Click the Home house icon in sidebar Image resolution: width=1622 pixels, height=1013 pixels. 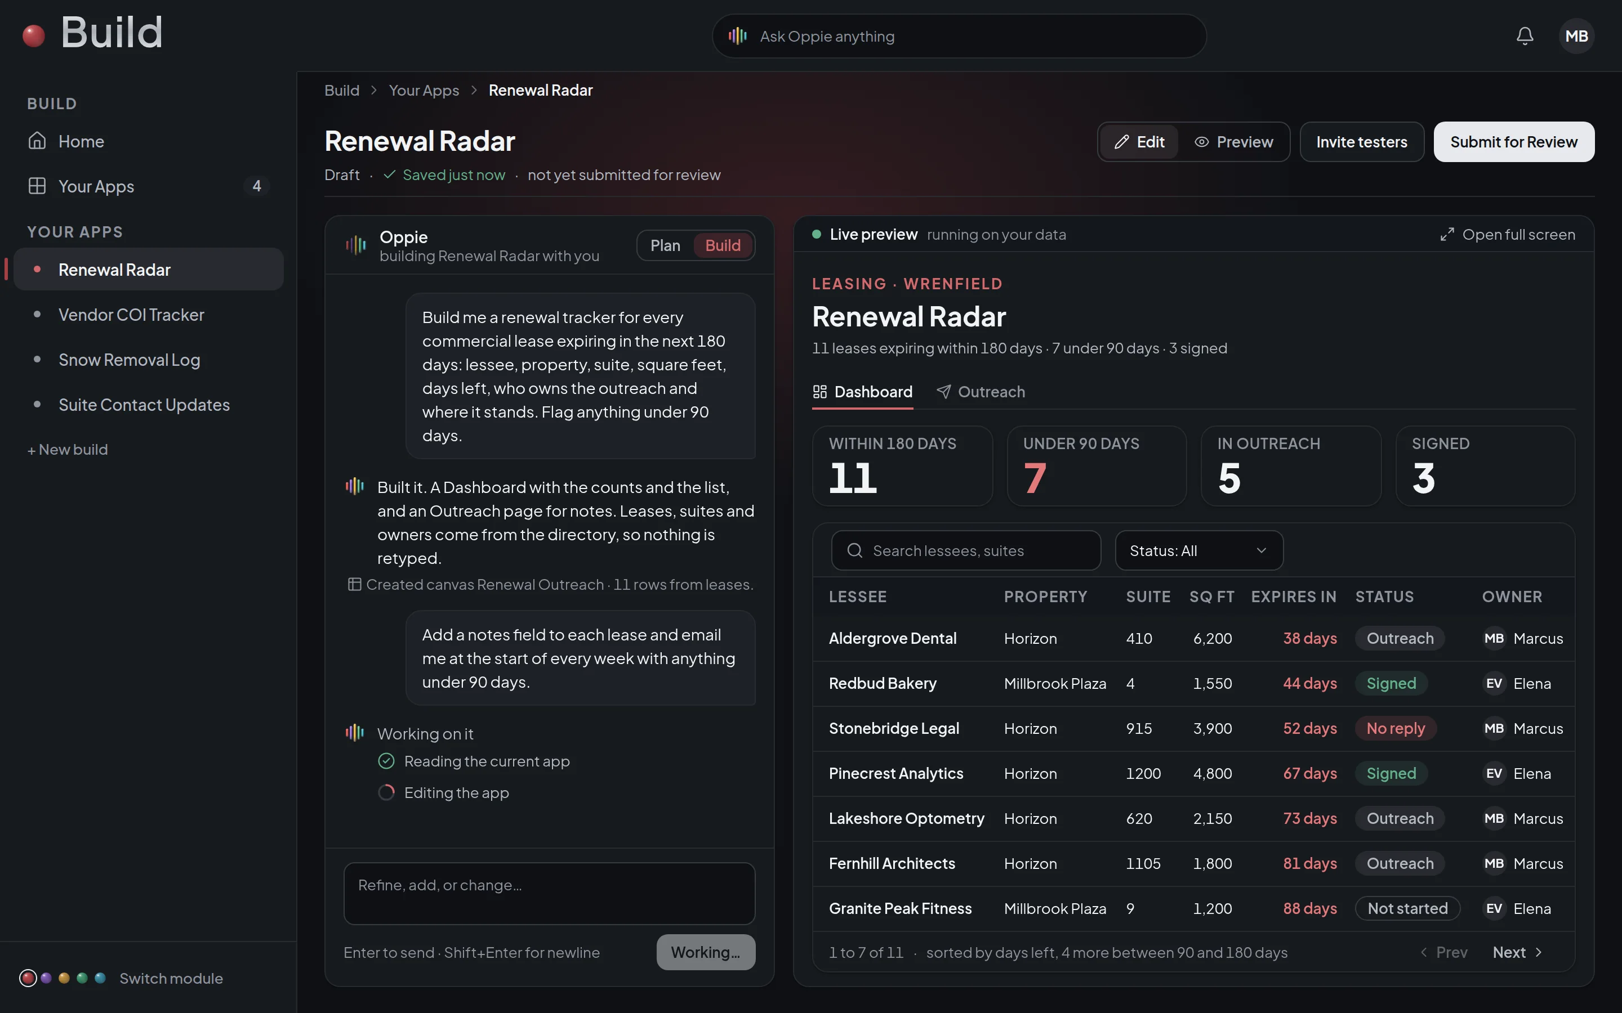tap(38, 141)
